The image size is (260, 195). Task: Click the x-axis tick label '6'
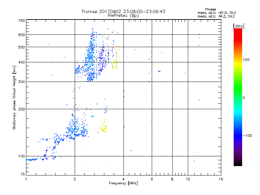point(152,179)
